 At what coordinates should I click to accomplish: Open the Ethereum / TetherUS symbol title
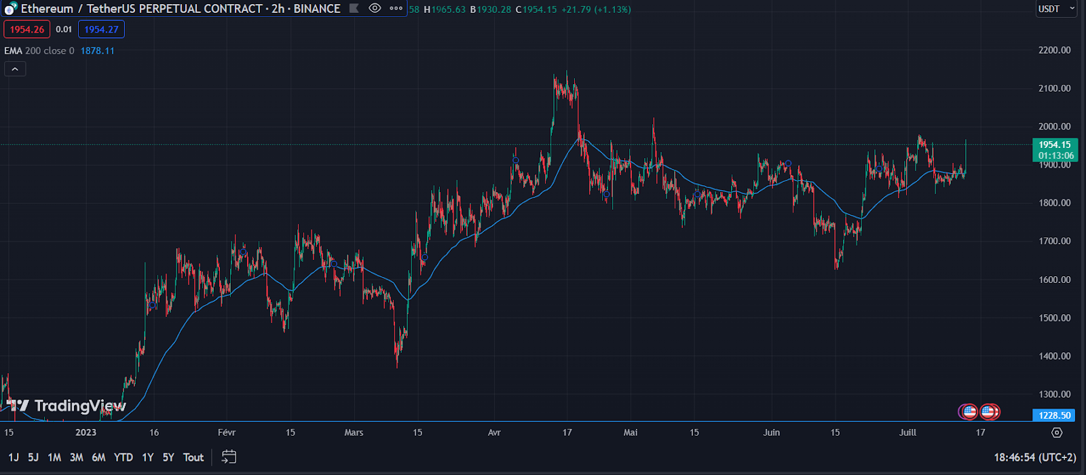tap(181, 9)
